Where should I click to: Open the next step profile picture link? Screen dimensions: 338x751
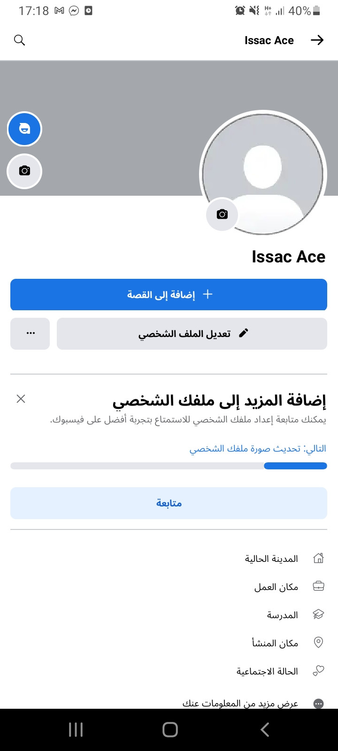258,449
